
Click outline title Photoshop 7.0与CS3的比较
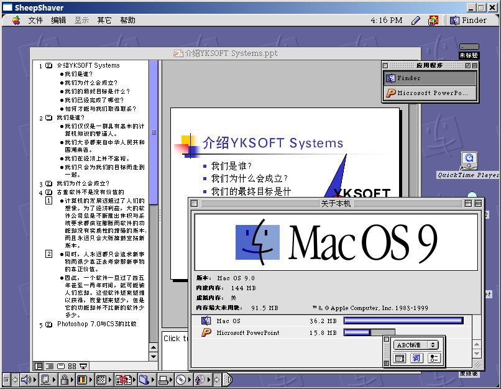coord(97,324)
